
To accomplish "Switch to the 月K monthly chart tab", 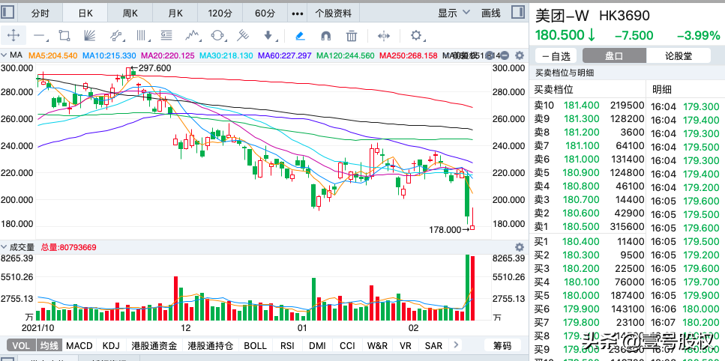I will (x=175, y=13).
